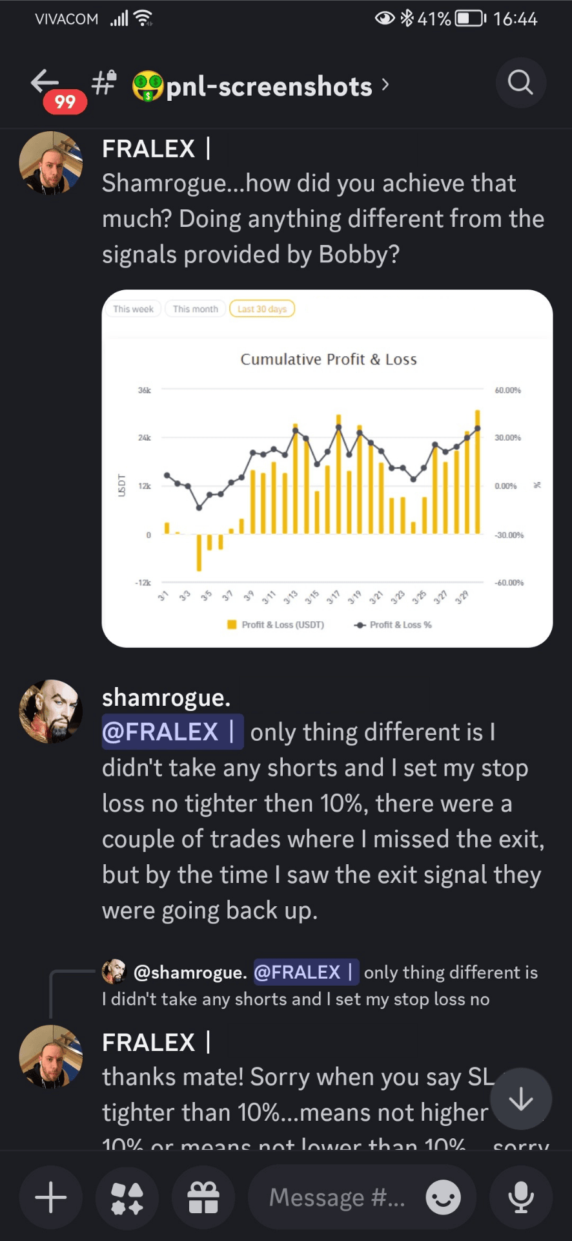Tap the microphone voice message button

(x=520, y=1198)
